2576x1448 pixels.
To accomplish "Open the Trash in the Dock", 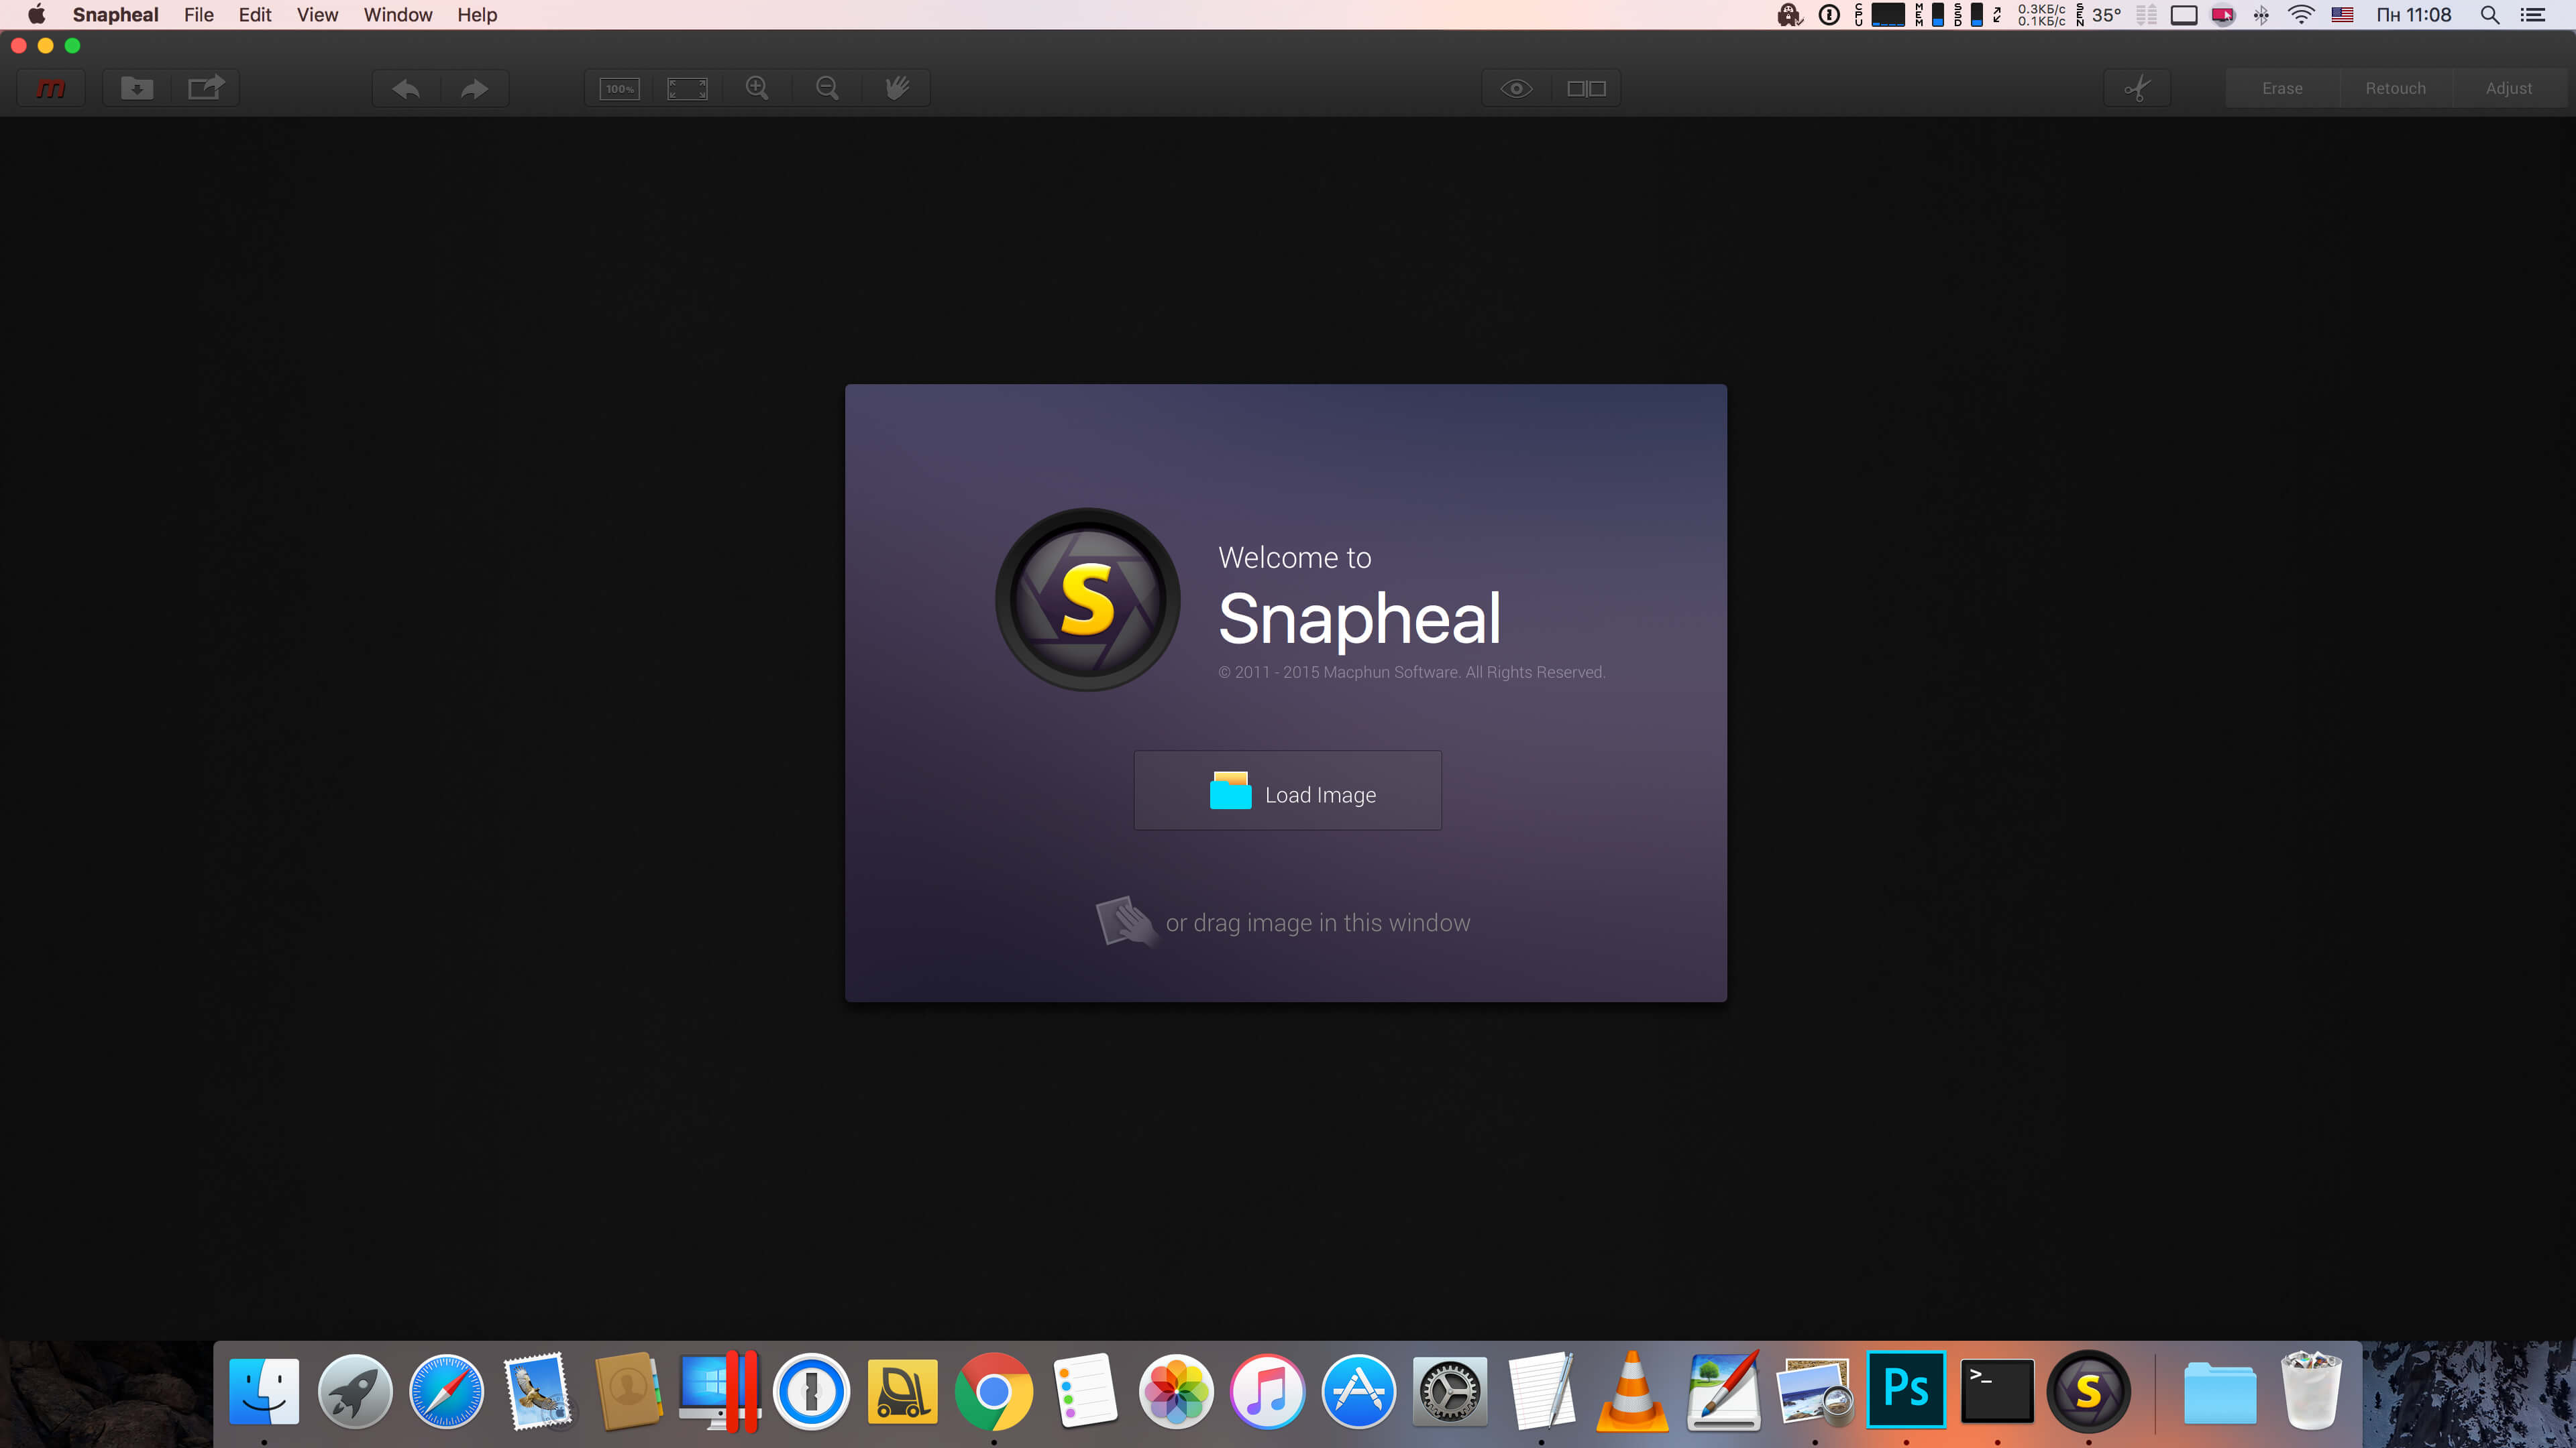I will 2311,1390.
